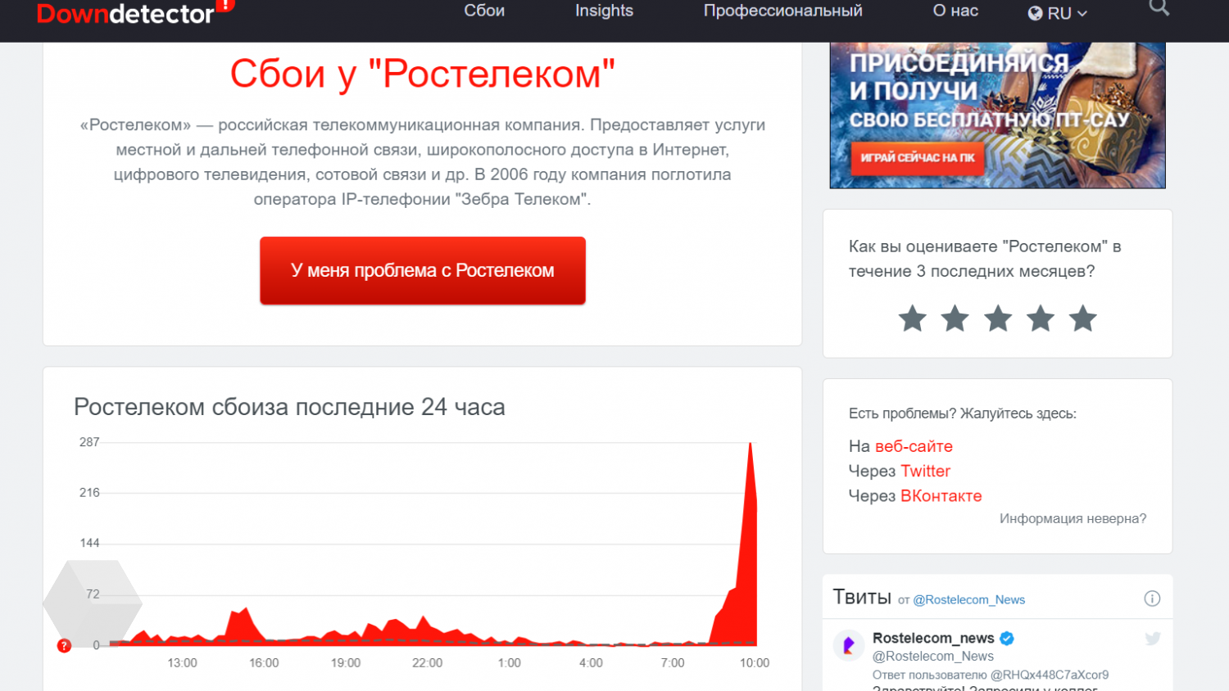Click the globe icon next to RU
Screen dimensions: 1229x691
pos(1036,13)
